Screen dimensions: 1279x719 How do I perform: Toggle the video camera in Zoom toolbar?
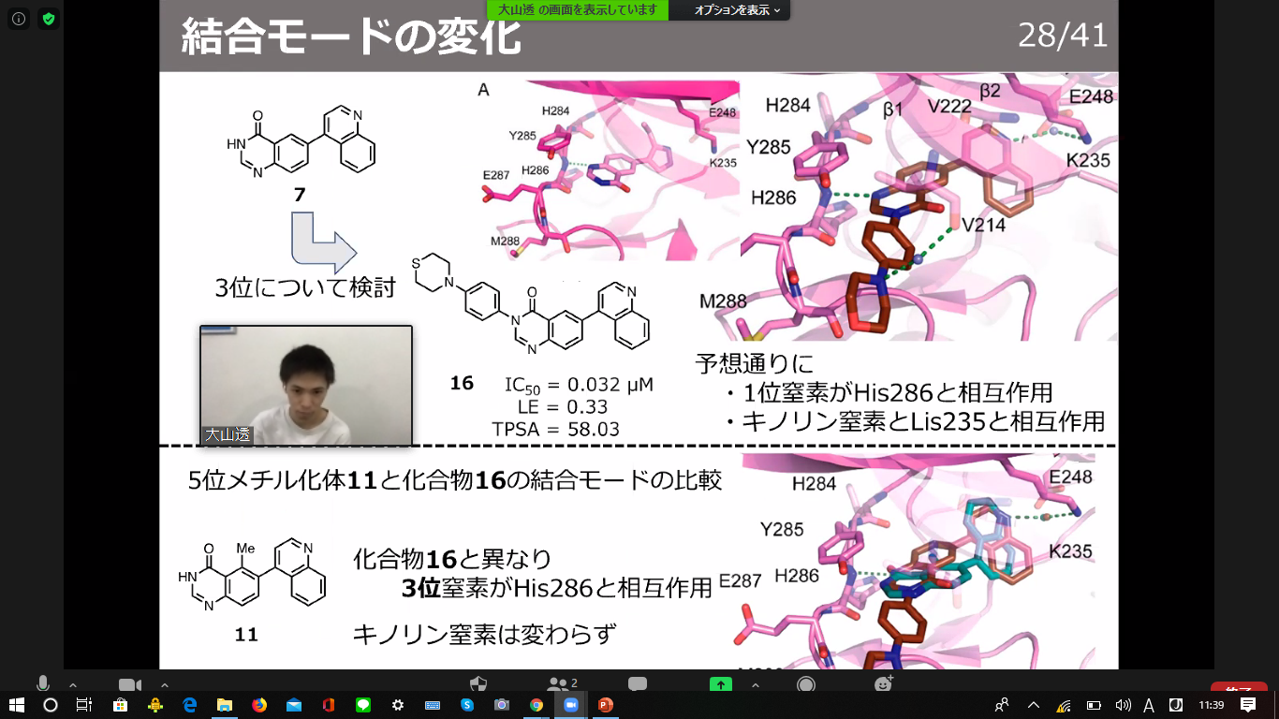click(129, 684)
